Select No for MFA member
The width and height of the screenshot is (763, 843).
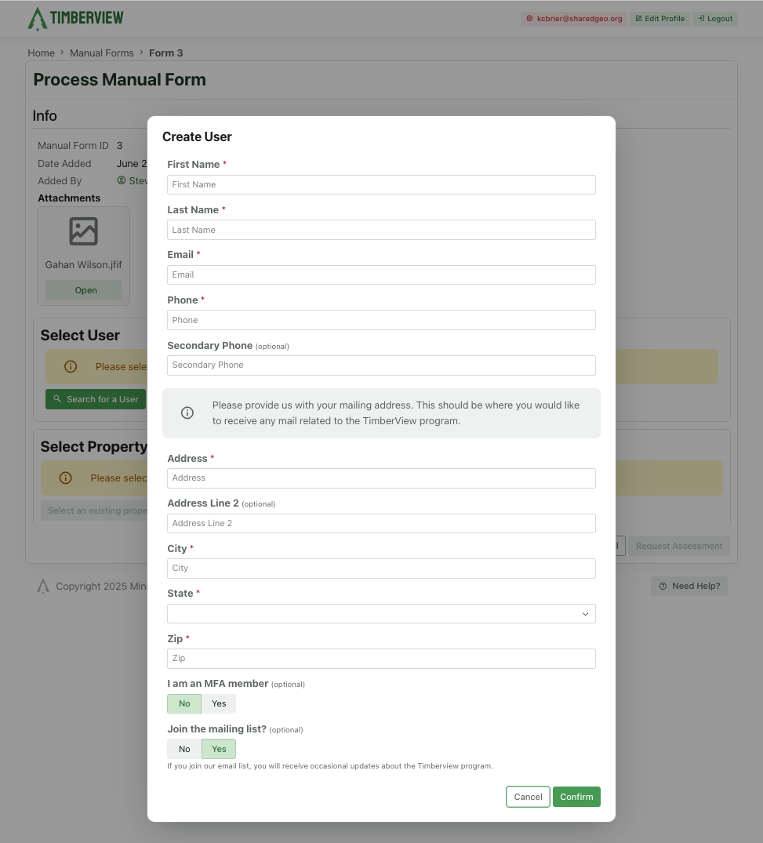coord(184,703)
